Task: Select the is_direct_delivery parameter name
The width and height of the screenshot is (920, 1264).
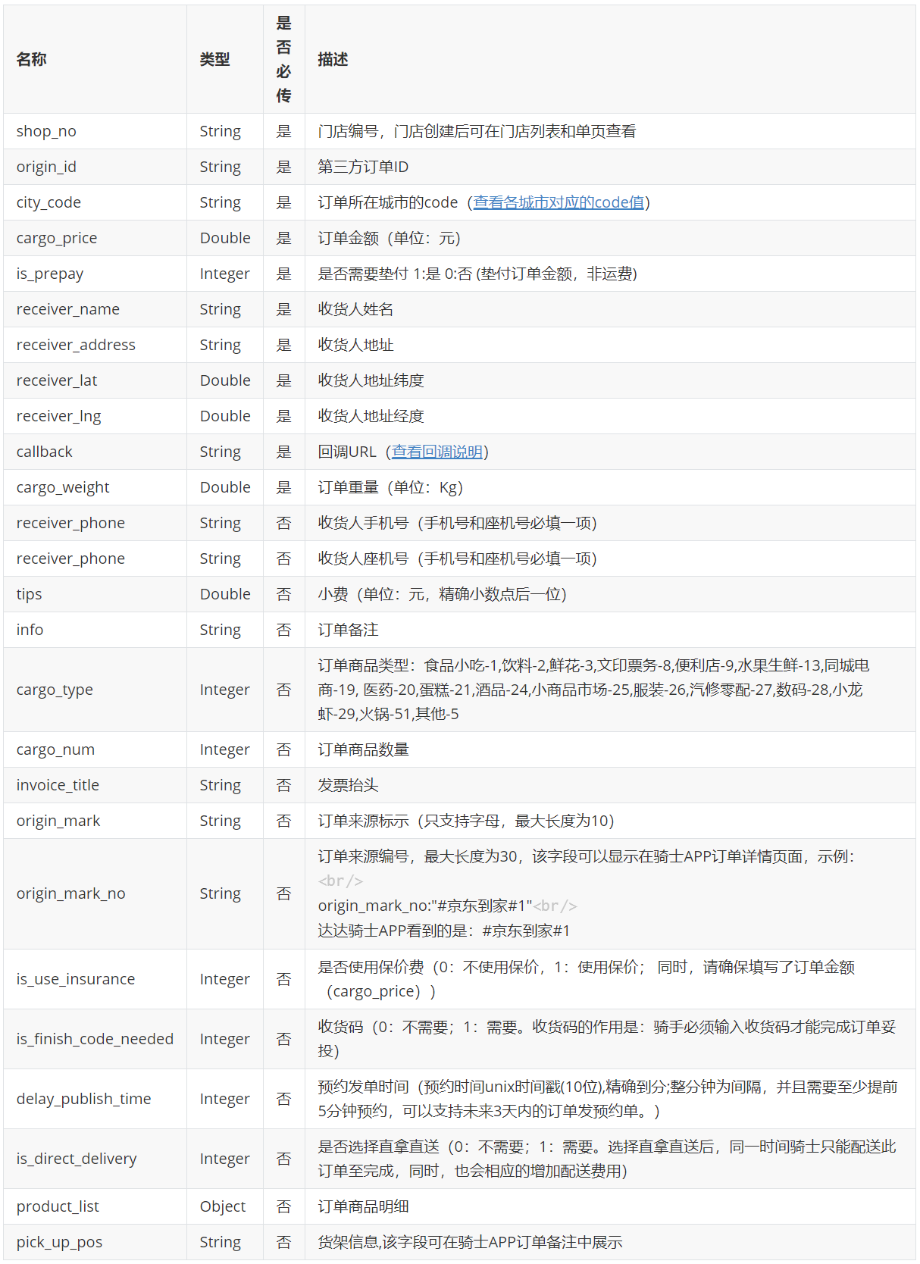Action: [77, 1159]
